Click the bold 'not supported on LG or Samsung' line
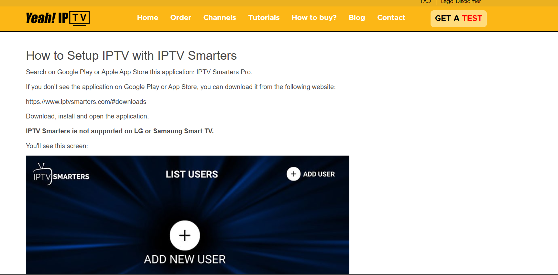 pos(120,131)
